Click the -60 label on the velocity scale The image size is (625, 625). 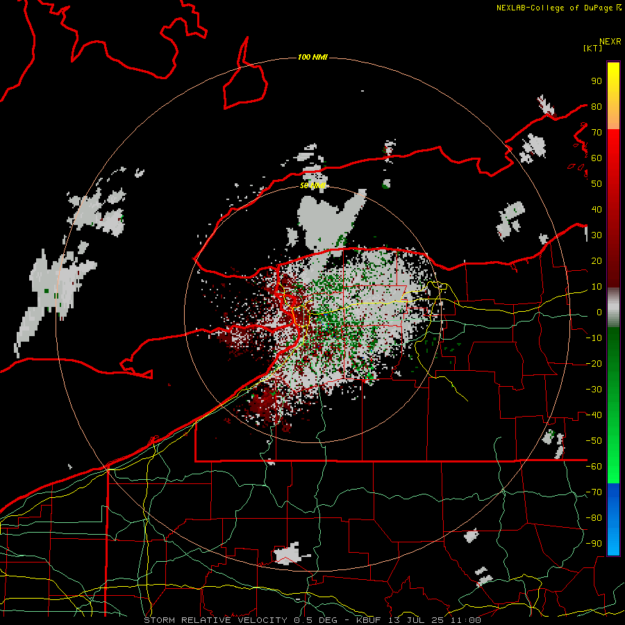click(x=594, y=467)
